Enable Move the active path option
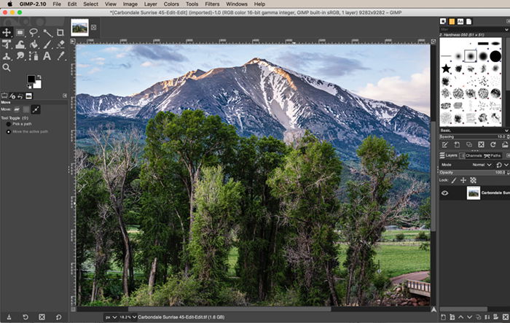 tap(9, 132)
